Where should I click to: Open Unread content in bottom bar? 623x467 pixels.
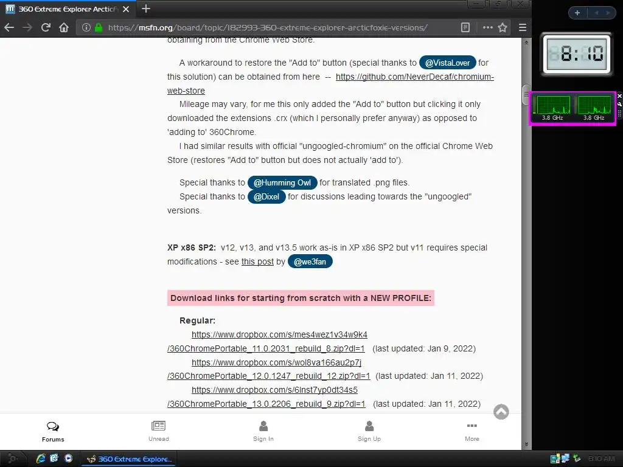pyautogui.click(x=159, y=431)
